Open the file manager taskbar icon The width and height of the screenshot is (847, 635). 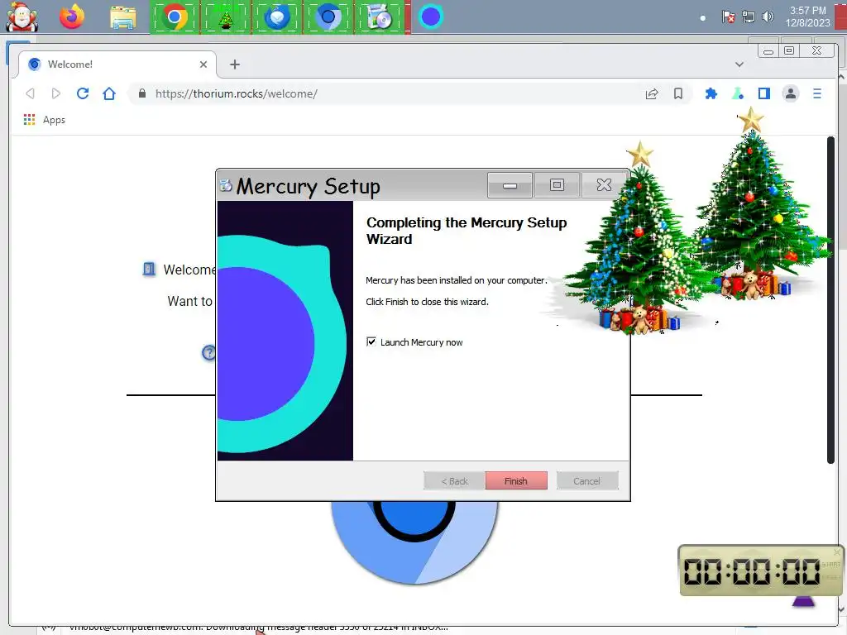pos(123,17)
